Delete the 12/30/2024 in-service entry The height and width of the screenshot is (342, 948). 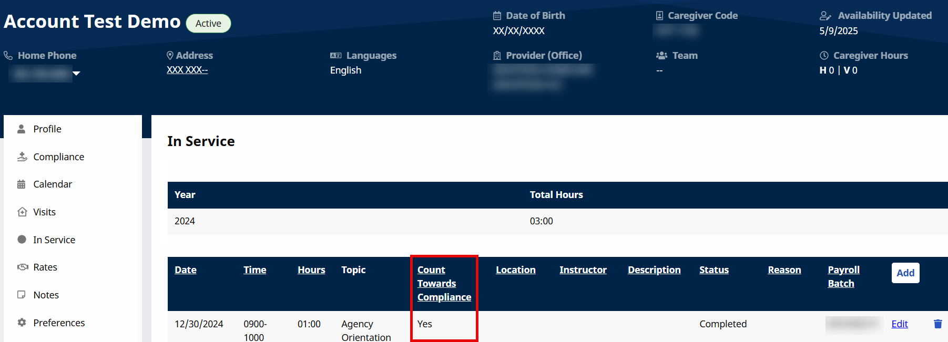point(937,324)
